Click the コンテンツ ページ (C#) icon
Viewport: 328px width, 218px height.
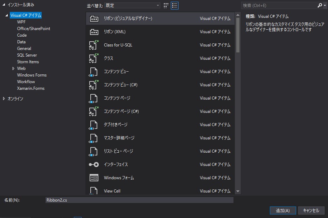(x=93, y=111)
